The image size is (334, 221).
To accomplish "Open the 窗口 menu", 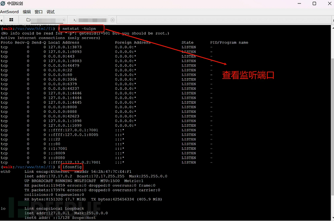I will [39, 12].
